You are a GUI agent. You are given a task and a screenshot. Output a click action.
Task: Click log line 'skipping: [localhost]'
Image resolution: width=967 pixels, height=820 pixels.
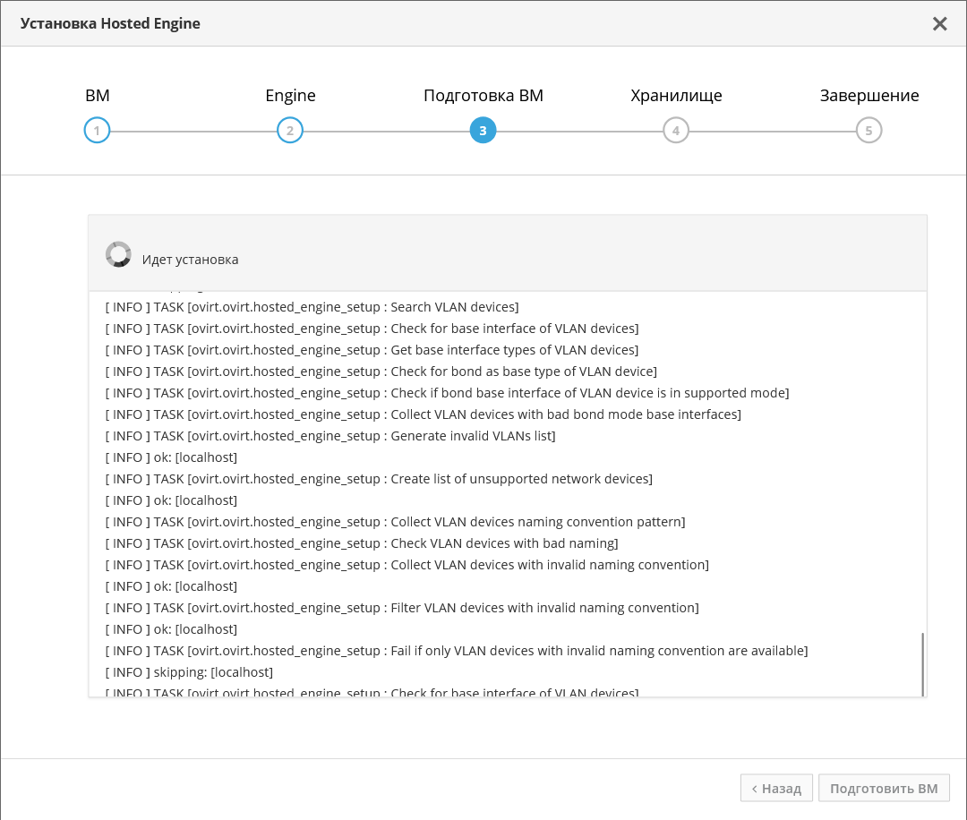tap(189, 672)
